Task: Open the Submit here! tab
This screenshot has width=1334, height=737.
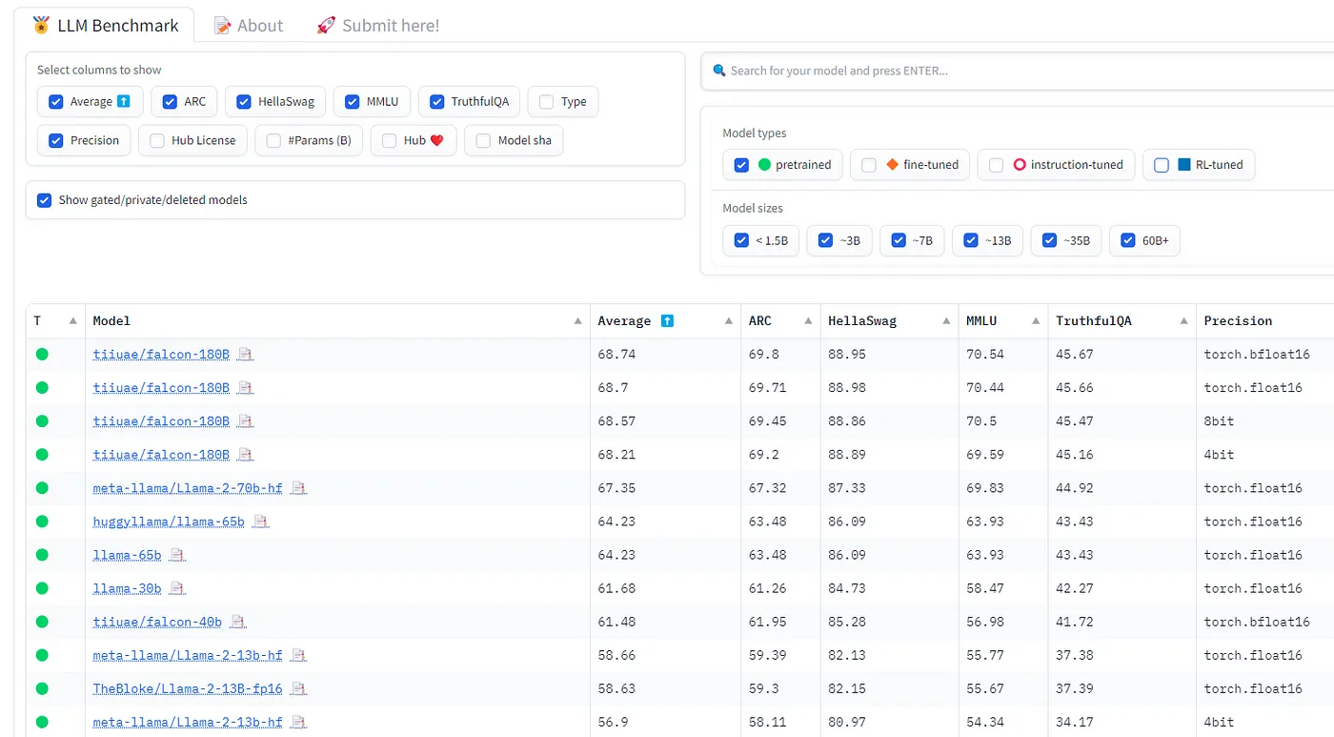Action: click(378, 26)
